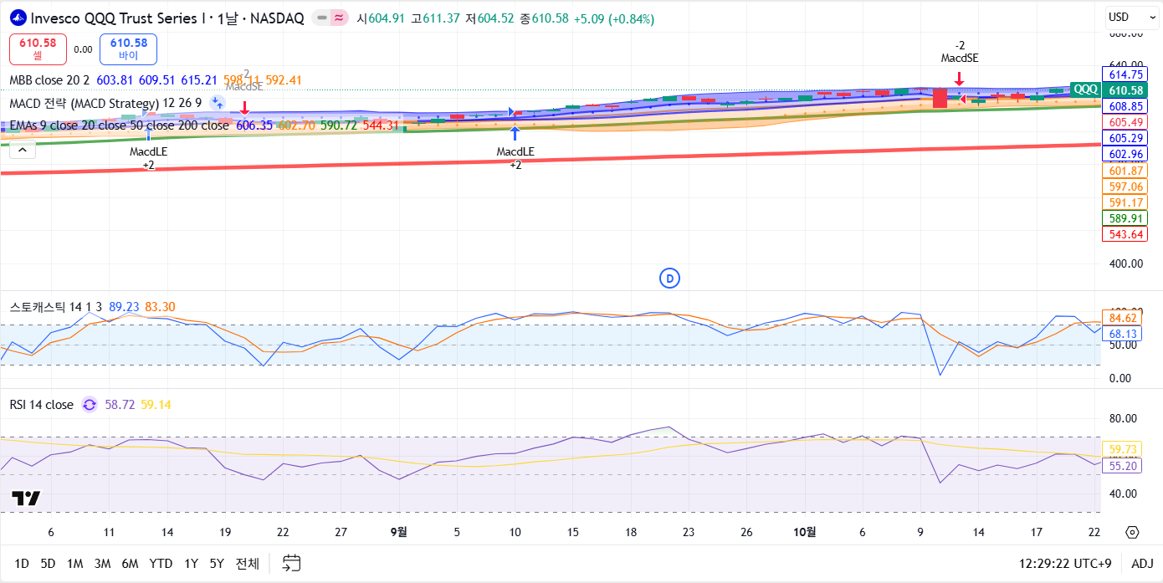
Task: Select the 1D time range
Action: tap(22, 564)
